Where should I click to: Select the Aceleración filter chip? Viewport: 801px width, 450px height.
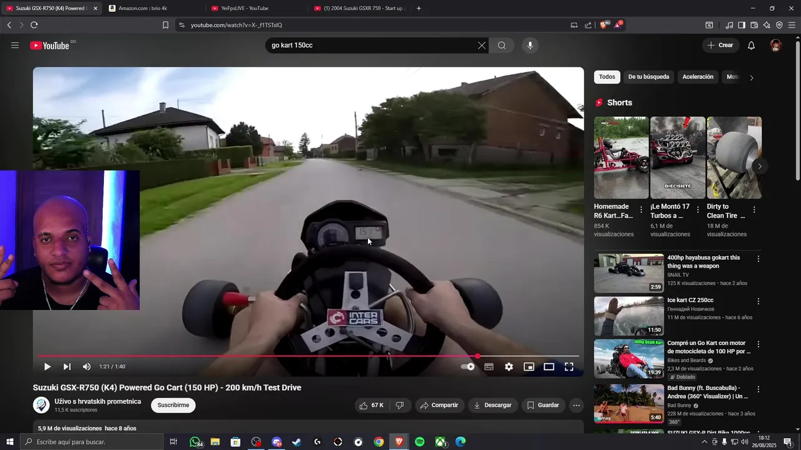698,77
